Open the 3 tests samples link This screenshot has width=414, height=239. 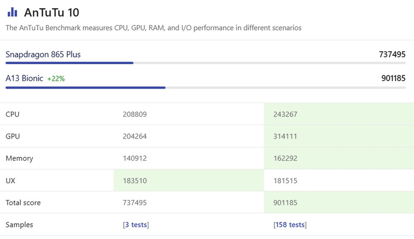point(136,225)
